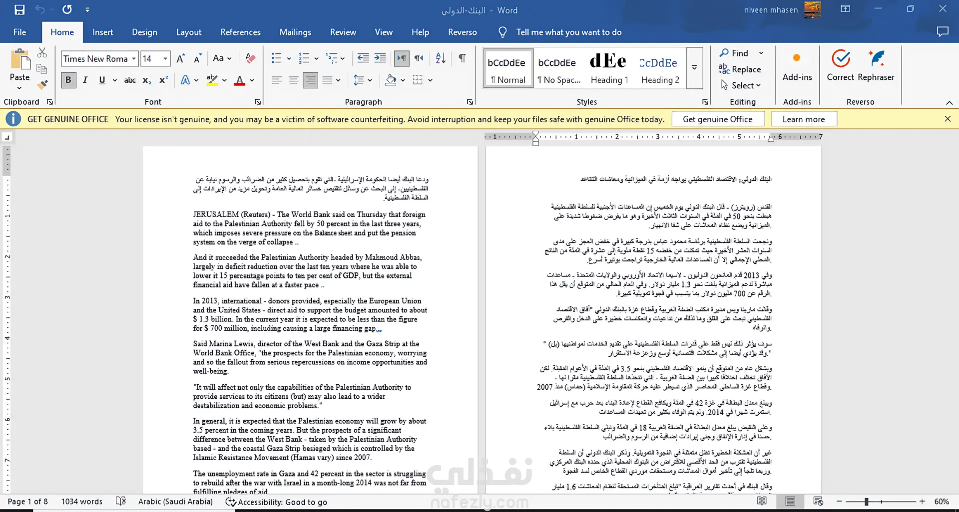Save the document with the floppy icon

[x=19, y=9]
